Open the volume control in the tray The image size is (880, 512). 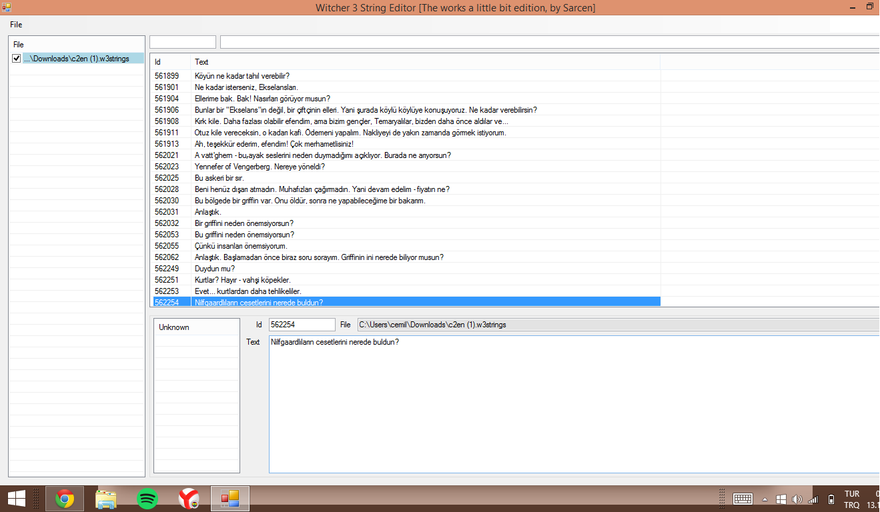click(797, 499)
